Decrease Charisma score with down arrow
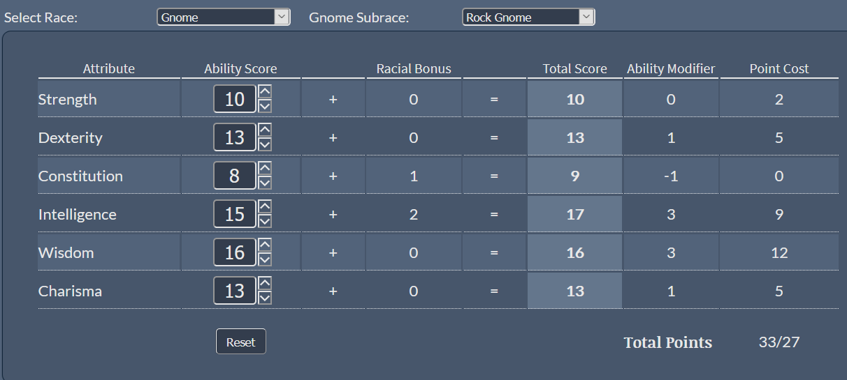847x380 pixels. 265,298
